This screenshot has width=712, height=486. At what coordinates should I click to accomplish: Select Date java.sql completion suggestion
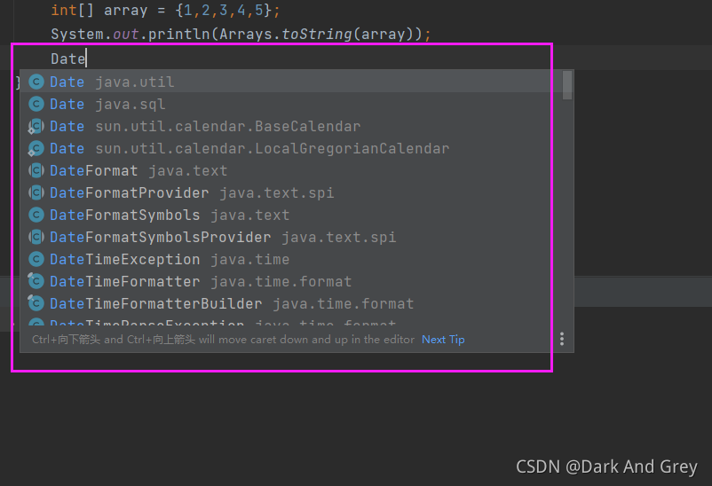[290, 104]
